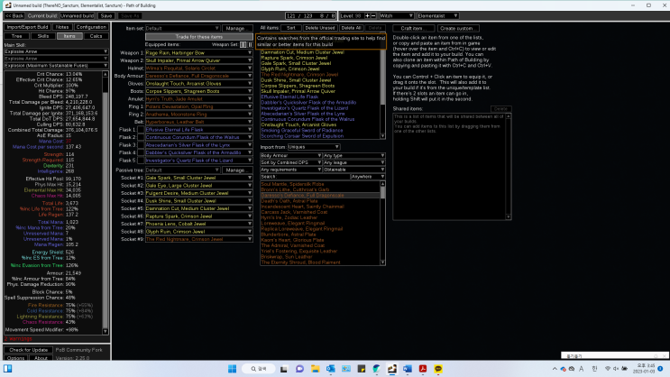This screenshot has height=377, width=670.
Task: Open the Configuration tab
Action: click(91, 27)
